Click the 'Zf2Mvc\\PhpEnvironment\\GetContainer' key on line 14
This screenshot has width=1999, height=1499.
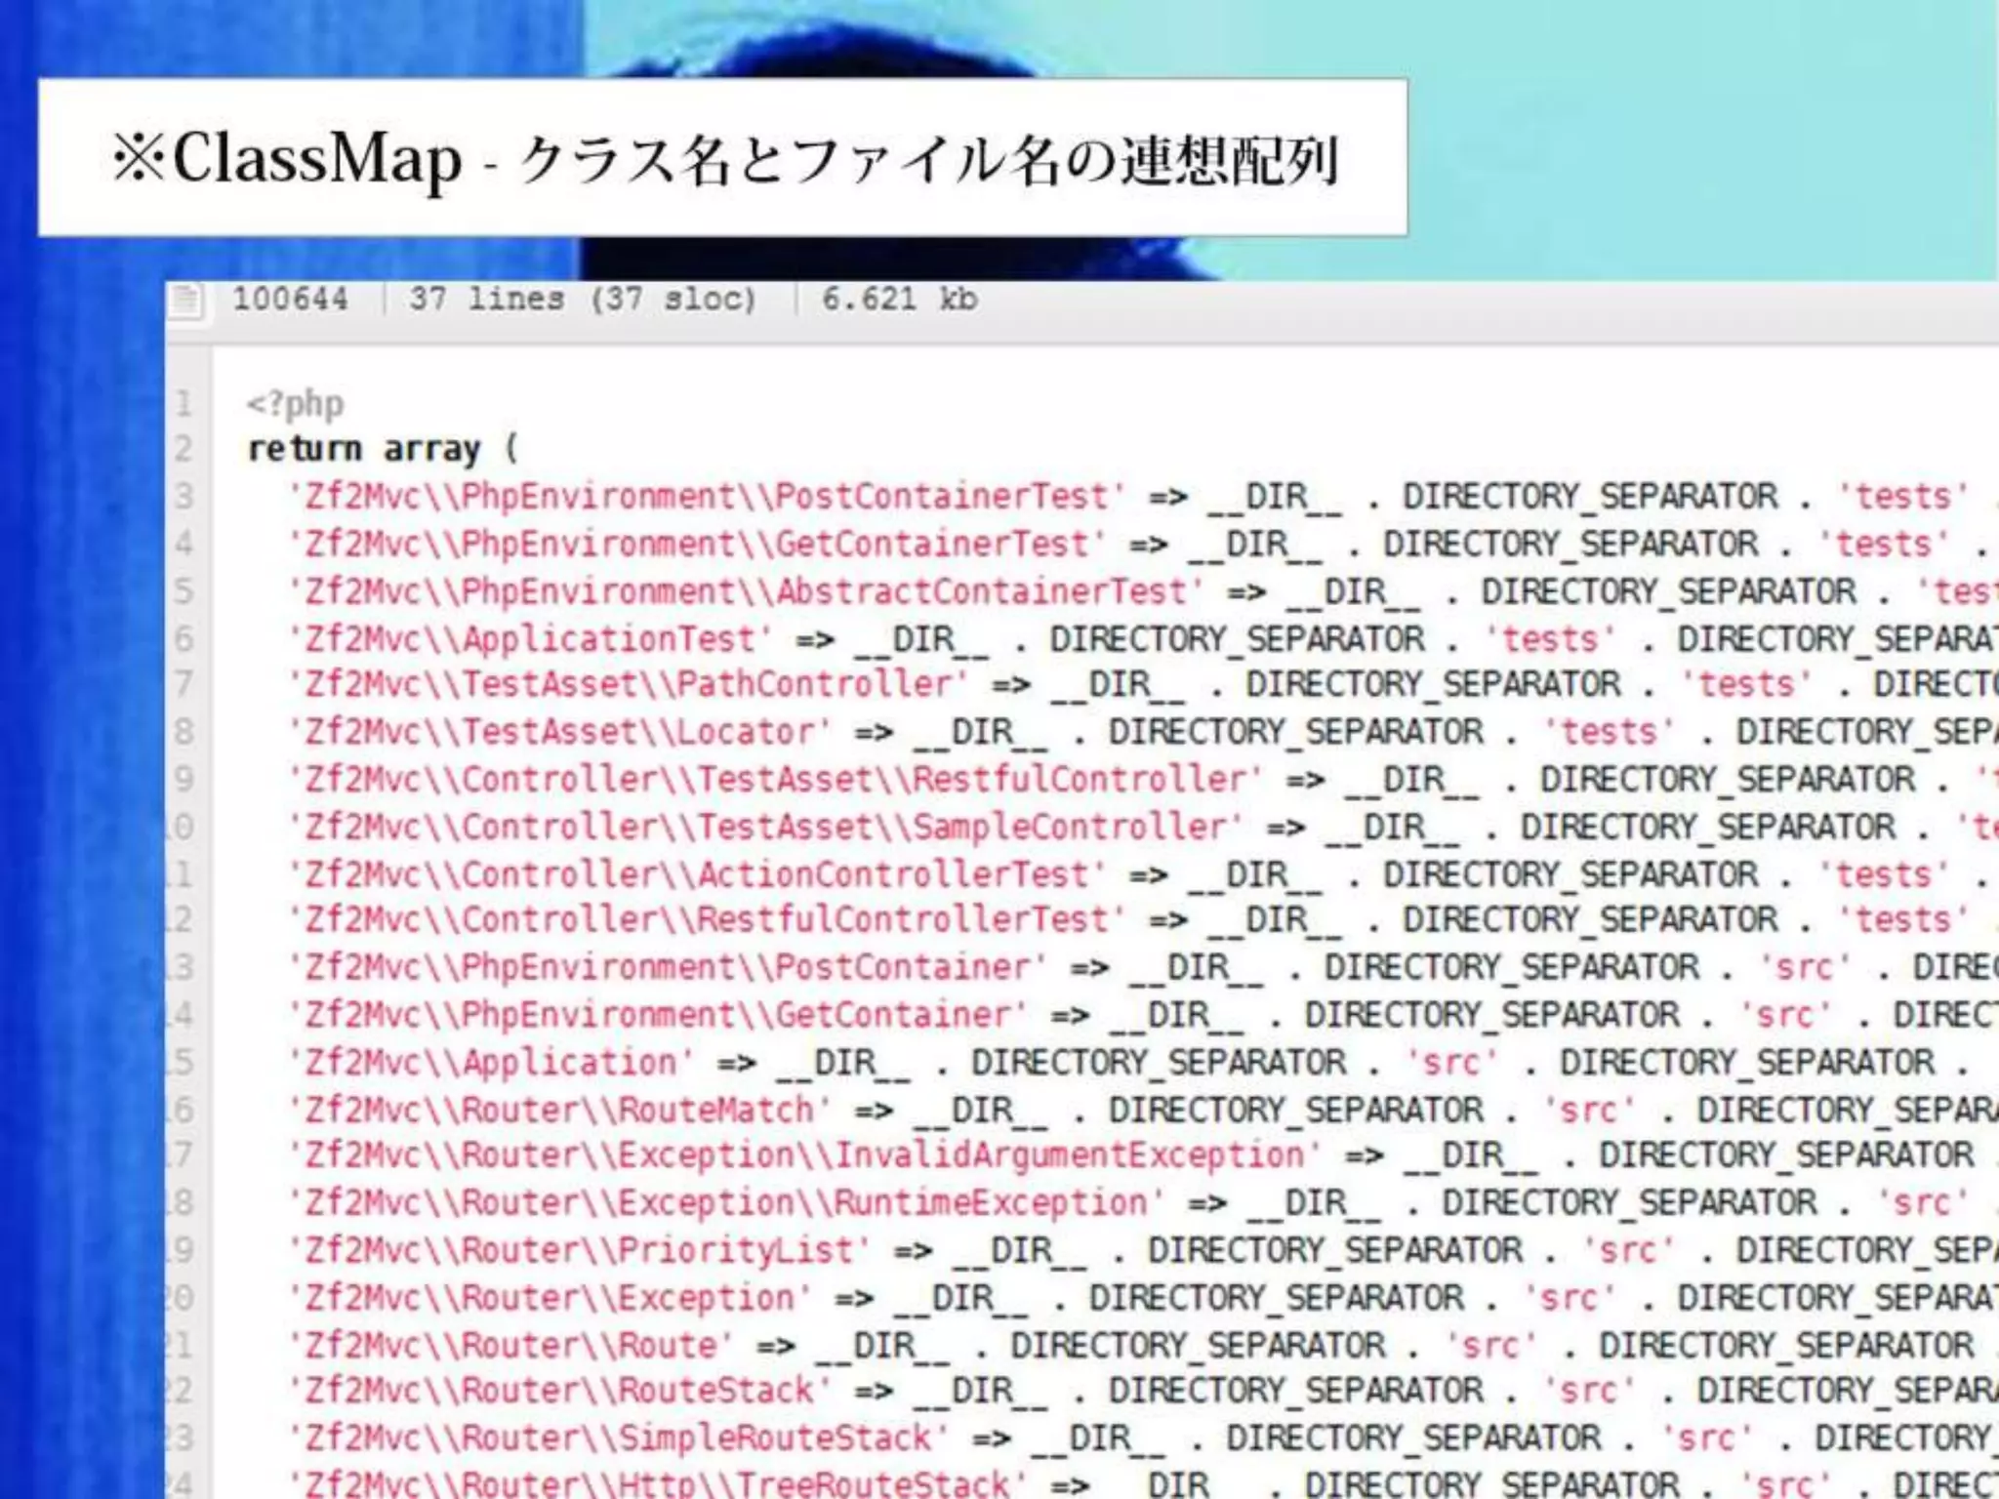658,1015
